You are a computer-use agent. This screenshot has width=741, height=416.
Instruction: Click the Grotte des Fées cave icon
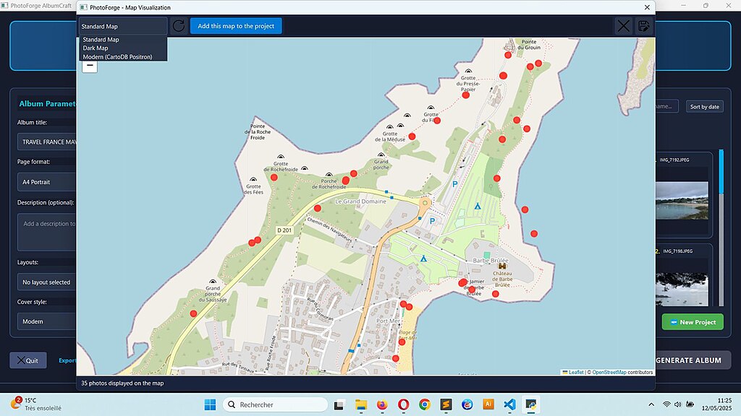[253, 179]
